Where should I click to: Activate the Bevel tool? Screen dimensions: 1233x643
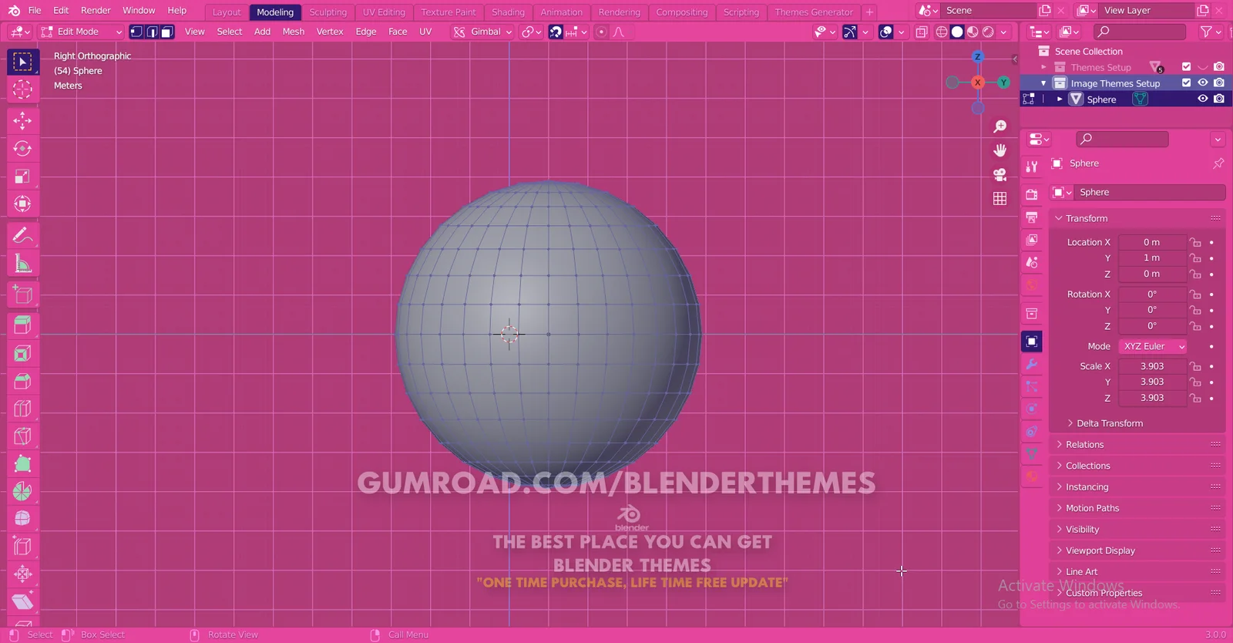click(x=22, y=381)
